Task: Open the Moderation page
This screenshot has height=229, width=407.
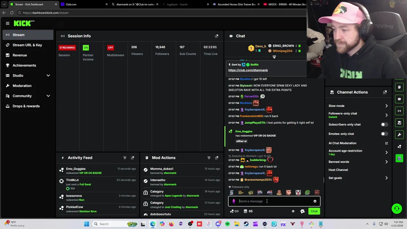Action: [28, 86]
